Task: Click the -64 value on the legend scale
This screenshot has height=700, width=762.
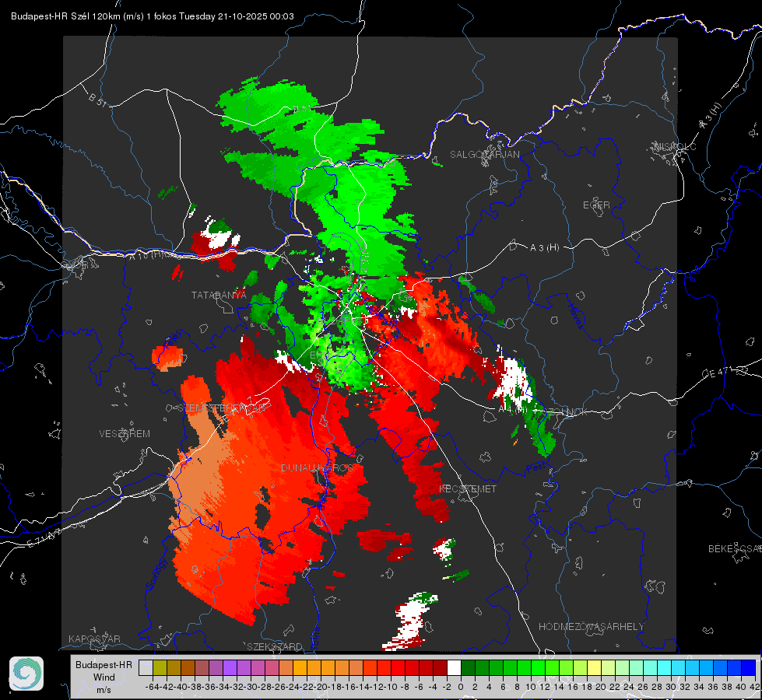Action: [x=153, y=687]
